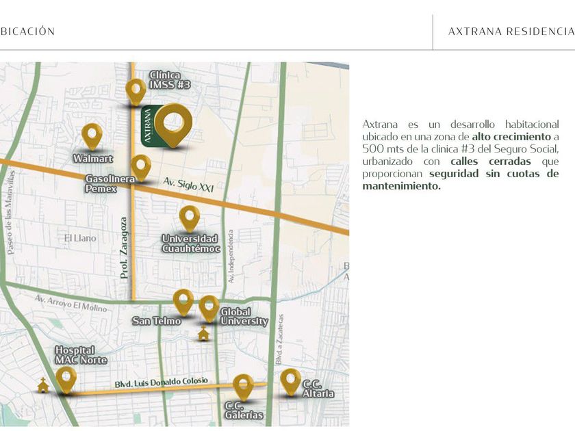The image size is (575, 431).
Task: Click the bold 'alto crecimiento' phrase
Action: click(511, 137)
